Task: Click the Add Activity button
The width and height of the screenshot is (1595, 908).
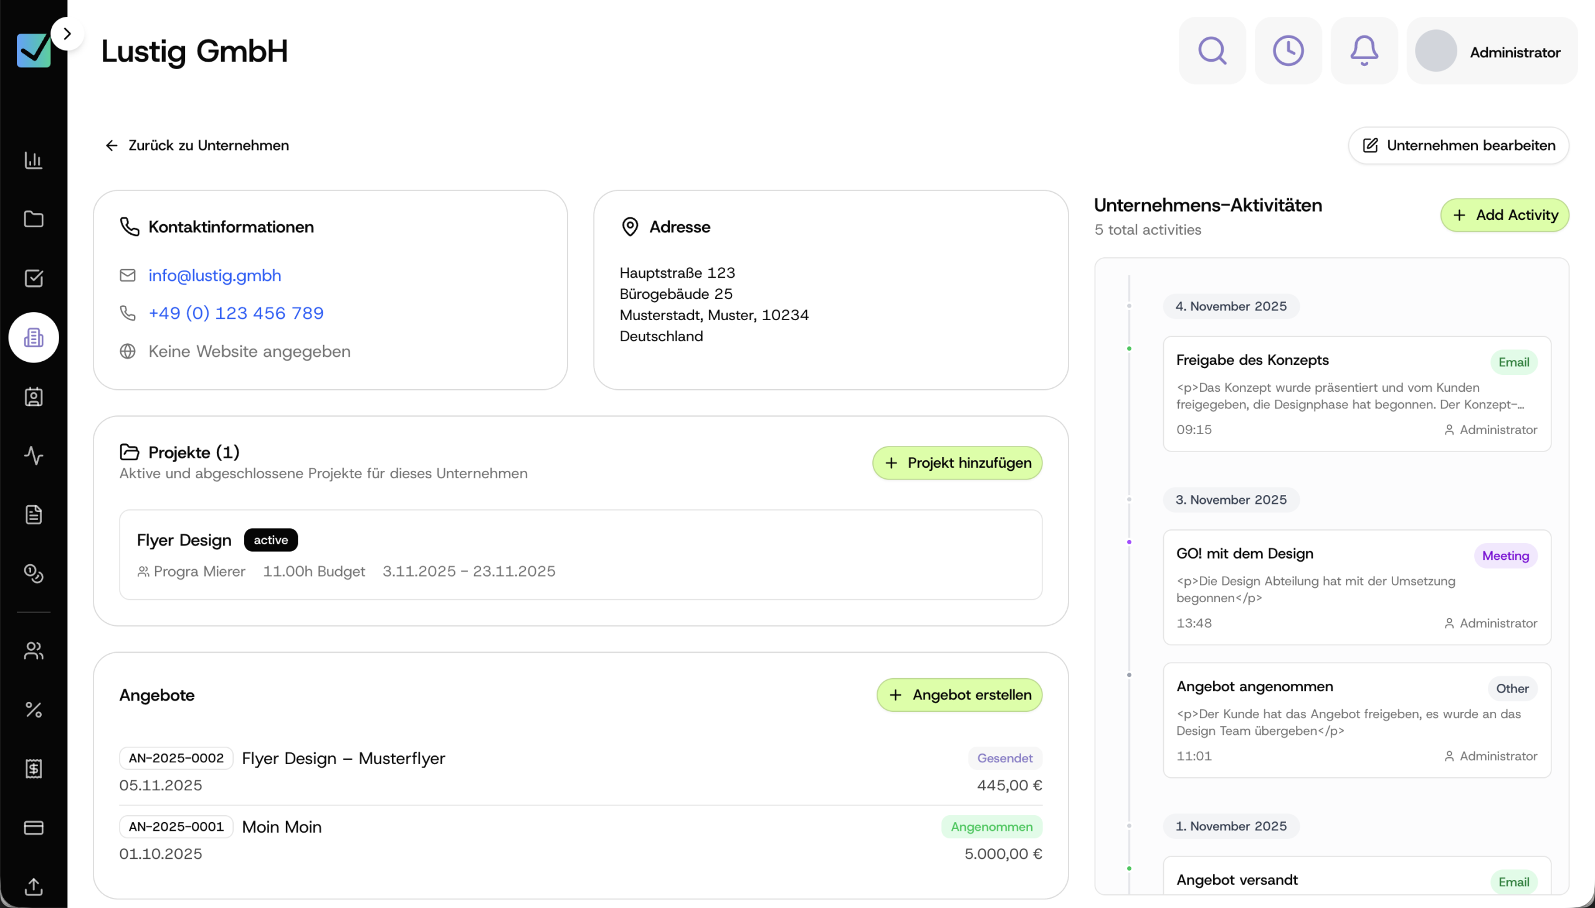Action: point(1504,215)
